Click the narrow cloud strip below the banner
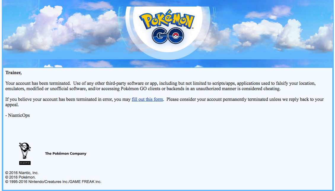This screenshot has height=191, width=335. pyautogui.click(x=167, y=63)
